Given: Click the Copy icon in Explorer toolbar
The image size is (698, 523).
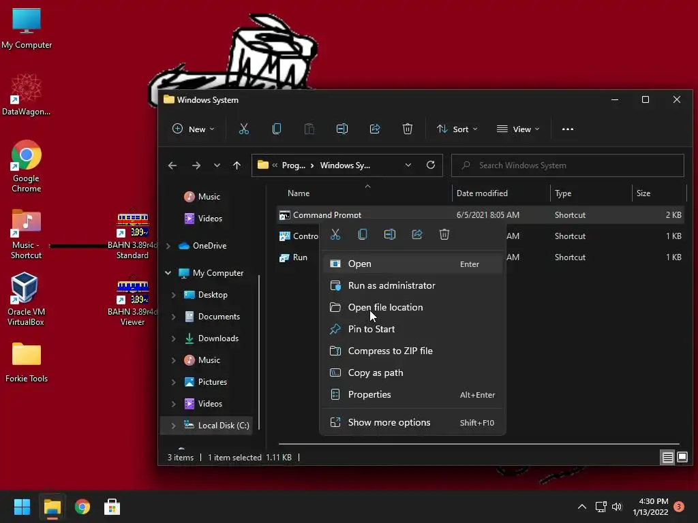Looking at the screenshot, I should [277, 129].
